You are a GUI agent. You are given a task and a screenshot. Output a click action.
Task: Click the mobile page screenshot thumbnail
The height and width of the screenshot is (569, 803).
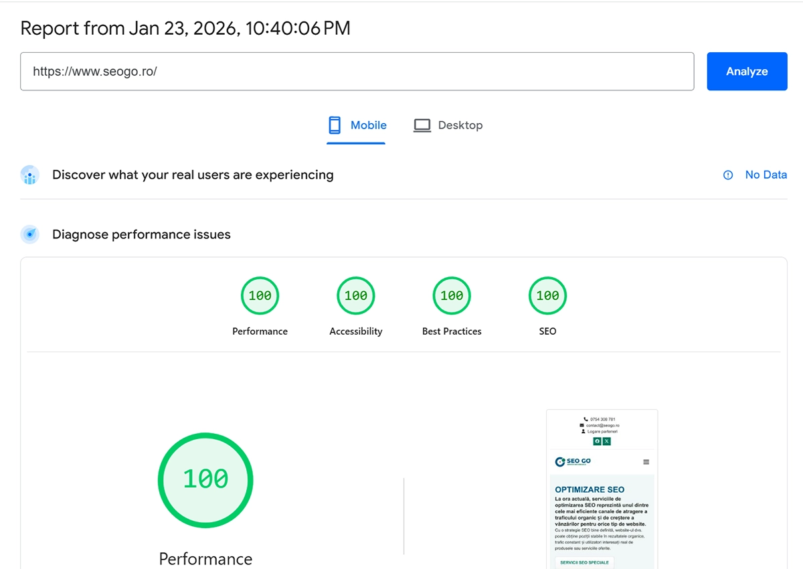tap(602, 495)
